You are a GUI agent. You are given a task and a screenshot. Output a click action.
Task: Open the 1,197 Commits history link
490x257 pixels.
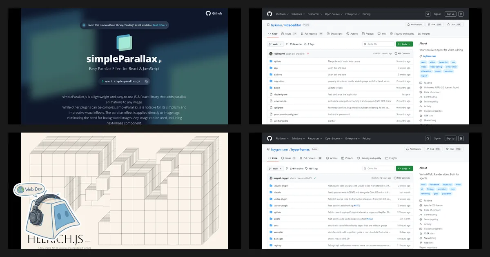click(402, 178)
